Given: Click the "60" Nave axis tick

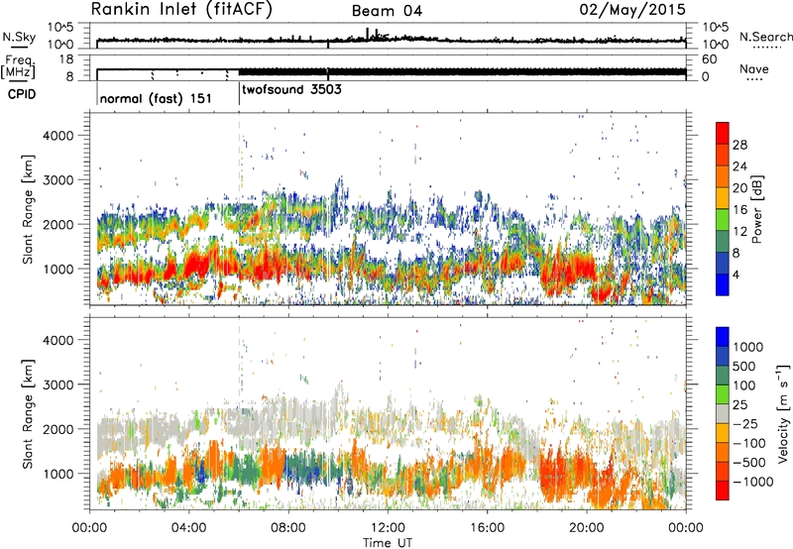Looking at the screenshot, I should (709, 59).
